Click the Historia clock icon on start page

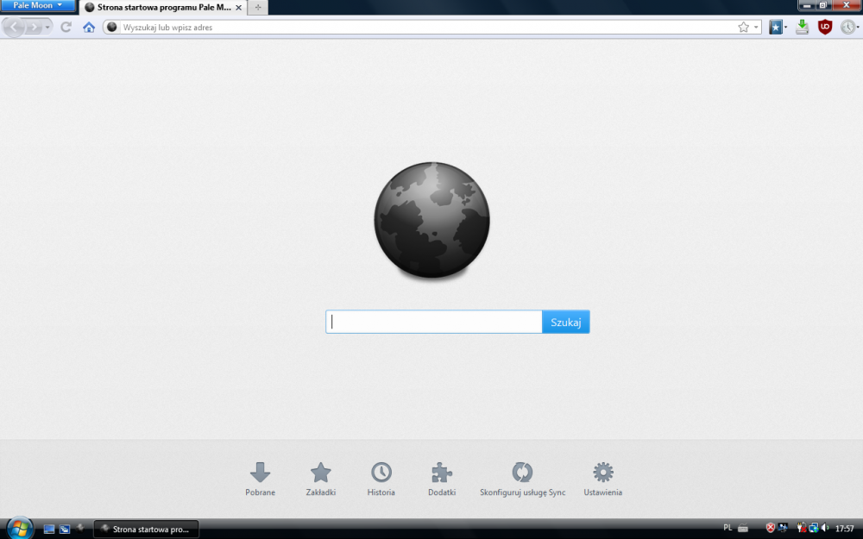click(x=381, y=473)
